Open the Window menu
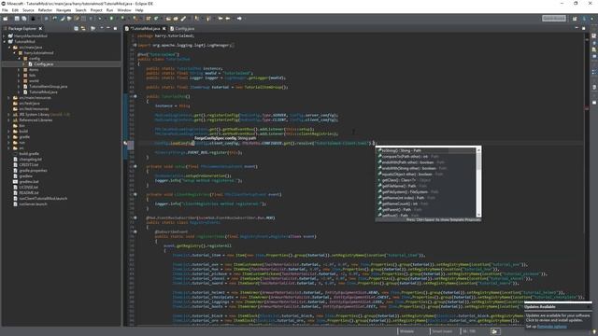The image size is (598, 336). click(x=124, y=10)
